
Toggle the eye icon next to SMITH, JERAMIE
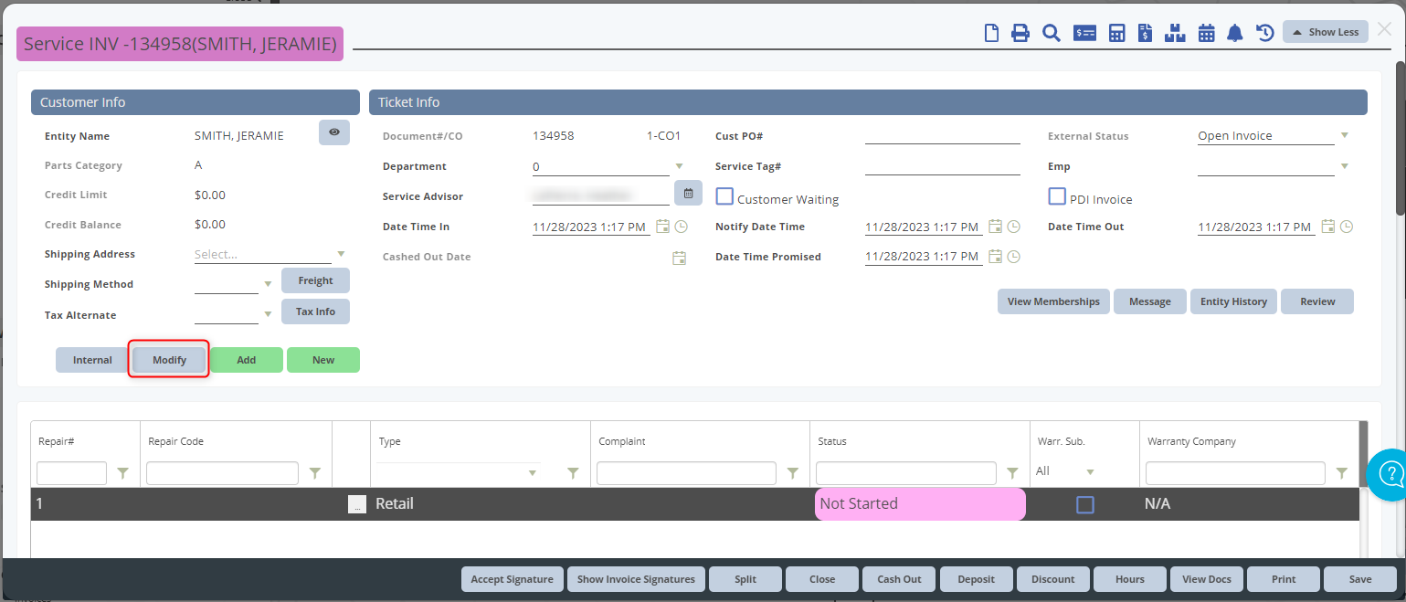point(333,132)
